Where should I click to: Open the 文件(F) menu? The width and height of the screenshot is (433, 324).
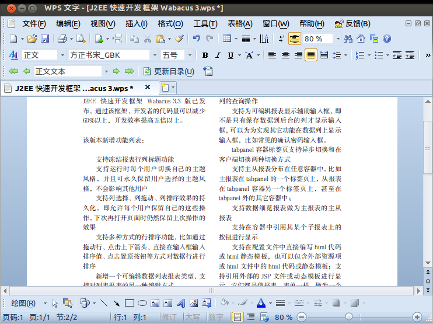34,24
